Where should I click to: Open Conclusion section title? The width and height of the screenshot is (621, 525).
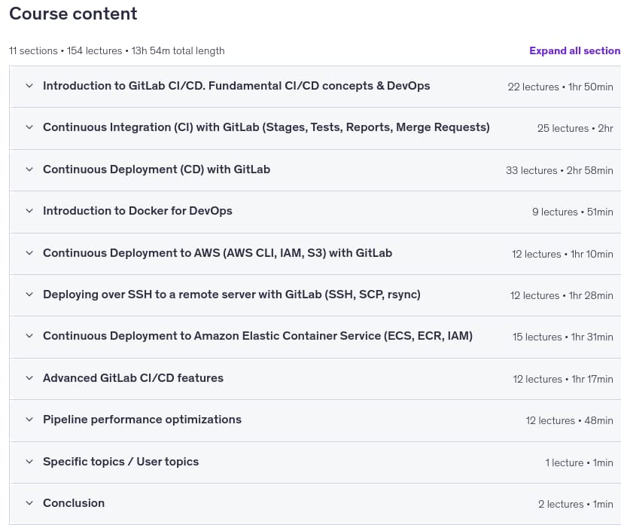pyautogui.click(x=74, y=503)
